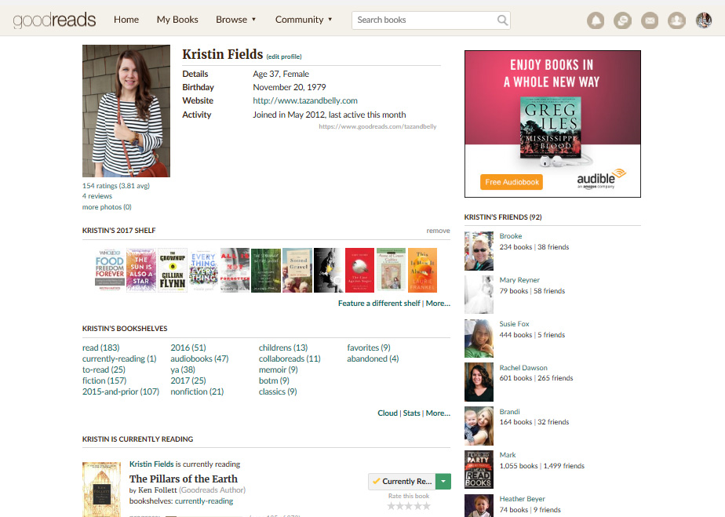Screen dimensions: 725x517
Task: Open the shelf Cloud view
Action: 388,413
